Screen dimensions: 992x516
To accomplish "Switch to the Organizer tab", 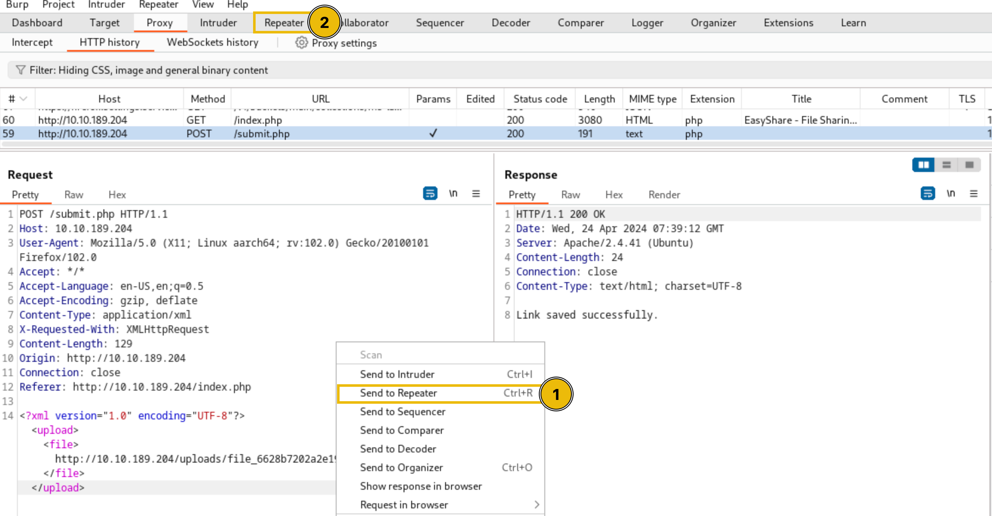I will (713, 23).
